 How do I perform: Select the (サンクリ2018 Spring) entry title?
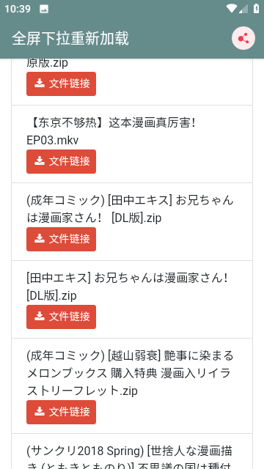pos(129,457)
